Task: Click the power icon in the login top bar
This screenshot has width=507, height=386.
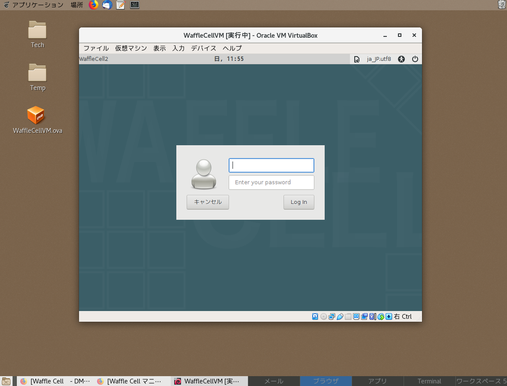Action: coord(415,59)
